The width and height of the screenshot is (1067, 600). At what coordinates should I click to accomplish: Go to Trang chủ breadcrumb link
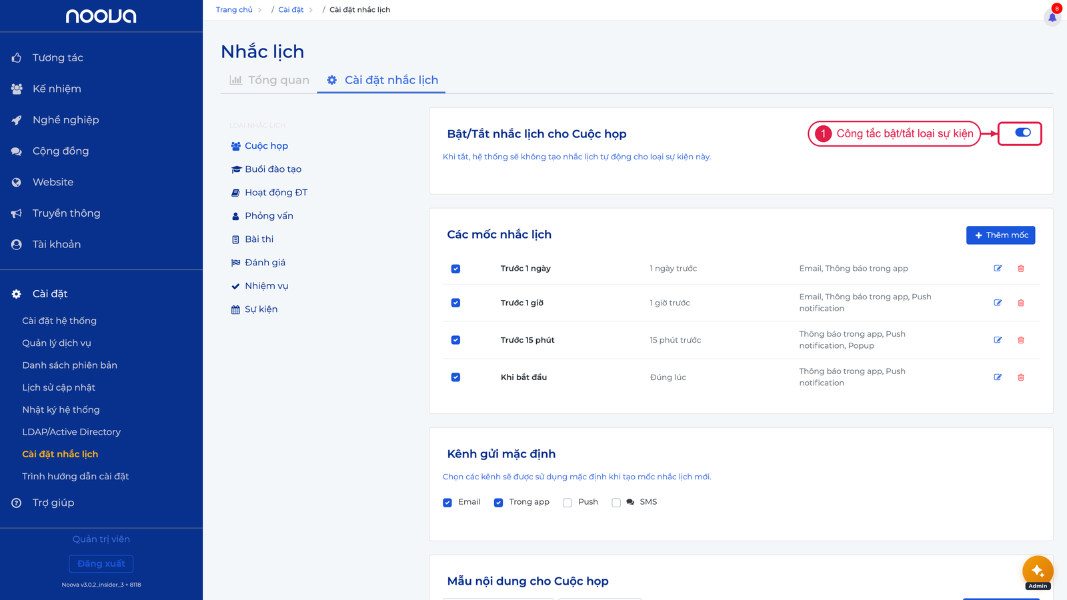234,10
